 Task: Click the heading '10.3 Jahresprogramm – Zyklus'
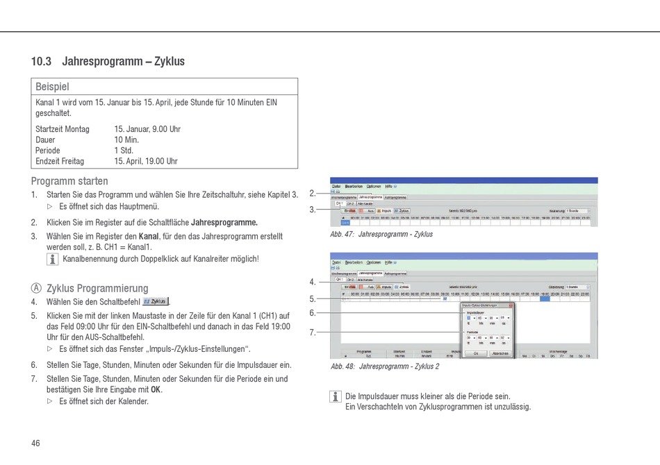pyautogui.click(x=108, y=61)
